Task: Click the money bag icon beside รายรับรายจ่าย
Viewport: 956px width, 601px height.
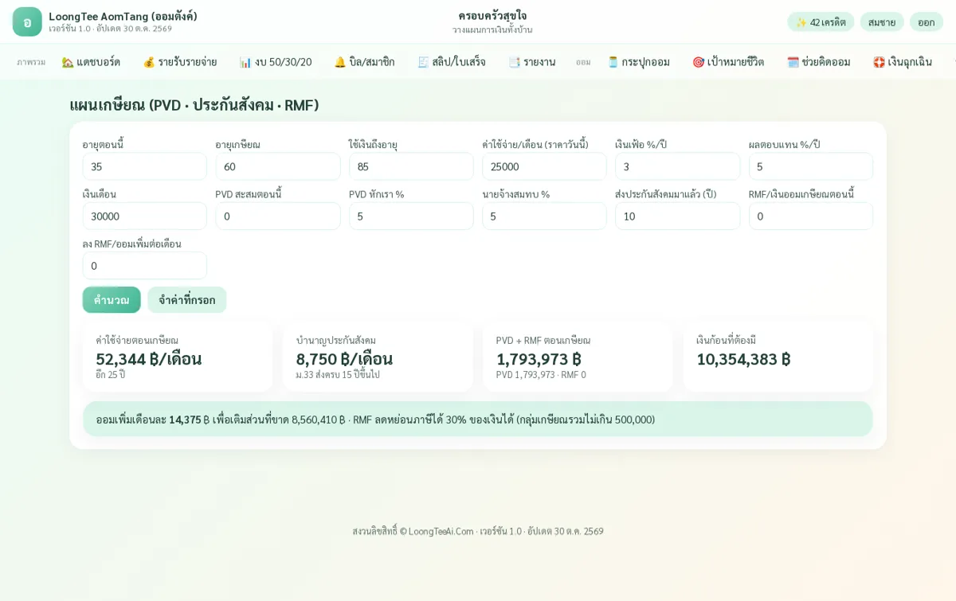Action: pos(149,62)
